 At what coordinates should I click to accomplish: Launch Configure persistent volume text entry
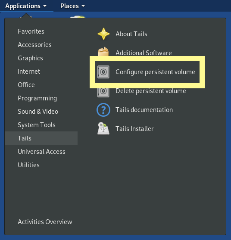click(155, 72)
